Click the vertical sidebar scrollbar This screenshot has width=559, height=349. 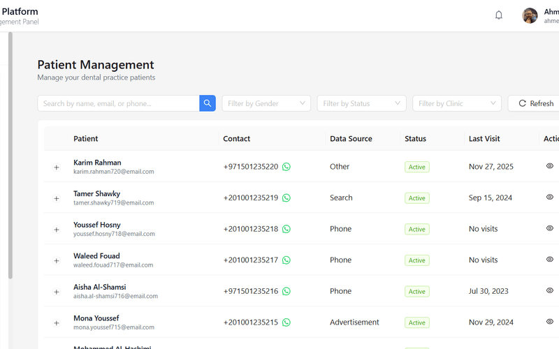10,154
